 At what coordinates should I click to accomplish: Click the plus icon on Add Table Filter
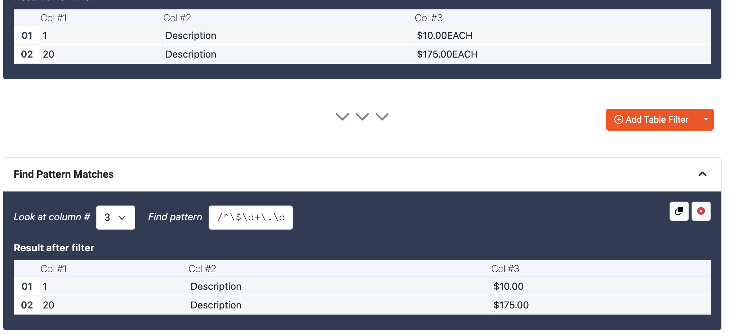618,119
